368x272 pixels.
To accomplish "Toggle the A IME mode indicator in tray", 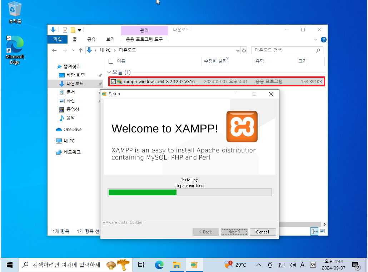I will coord(302,265).
